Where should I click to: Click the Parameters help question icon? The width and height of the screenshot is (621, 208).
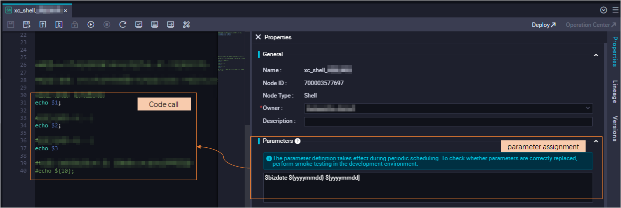tap(298, 141)
